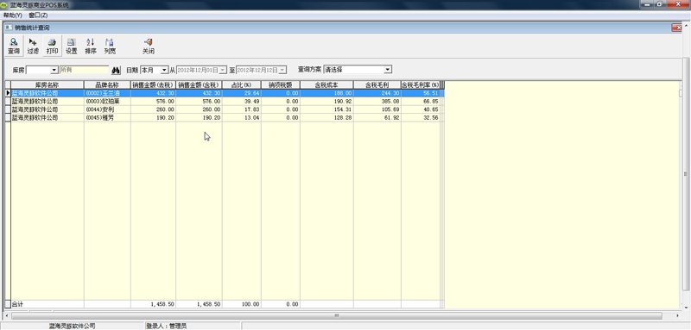691x330 pixels.
Task: Click the 29.64 percentage cell
Action: 242,93
